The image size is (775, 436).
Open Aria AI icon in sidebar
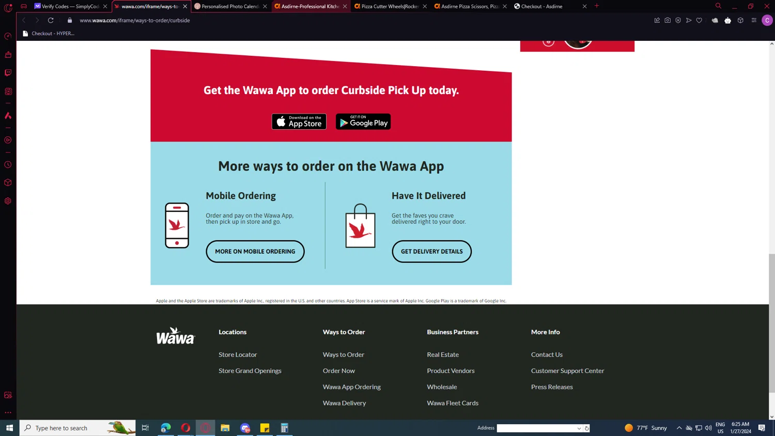coord(8,116)
